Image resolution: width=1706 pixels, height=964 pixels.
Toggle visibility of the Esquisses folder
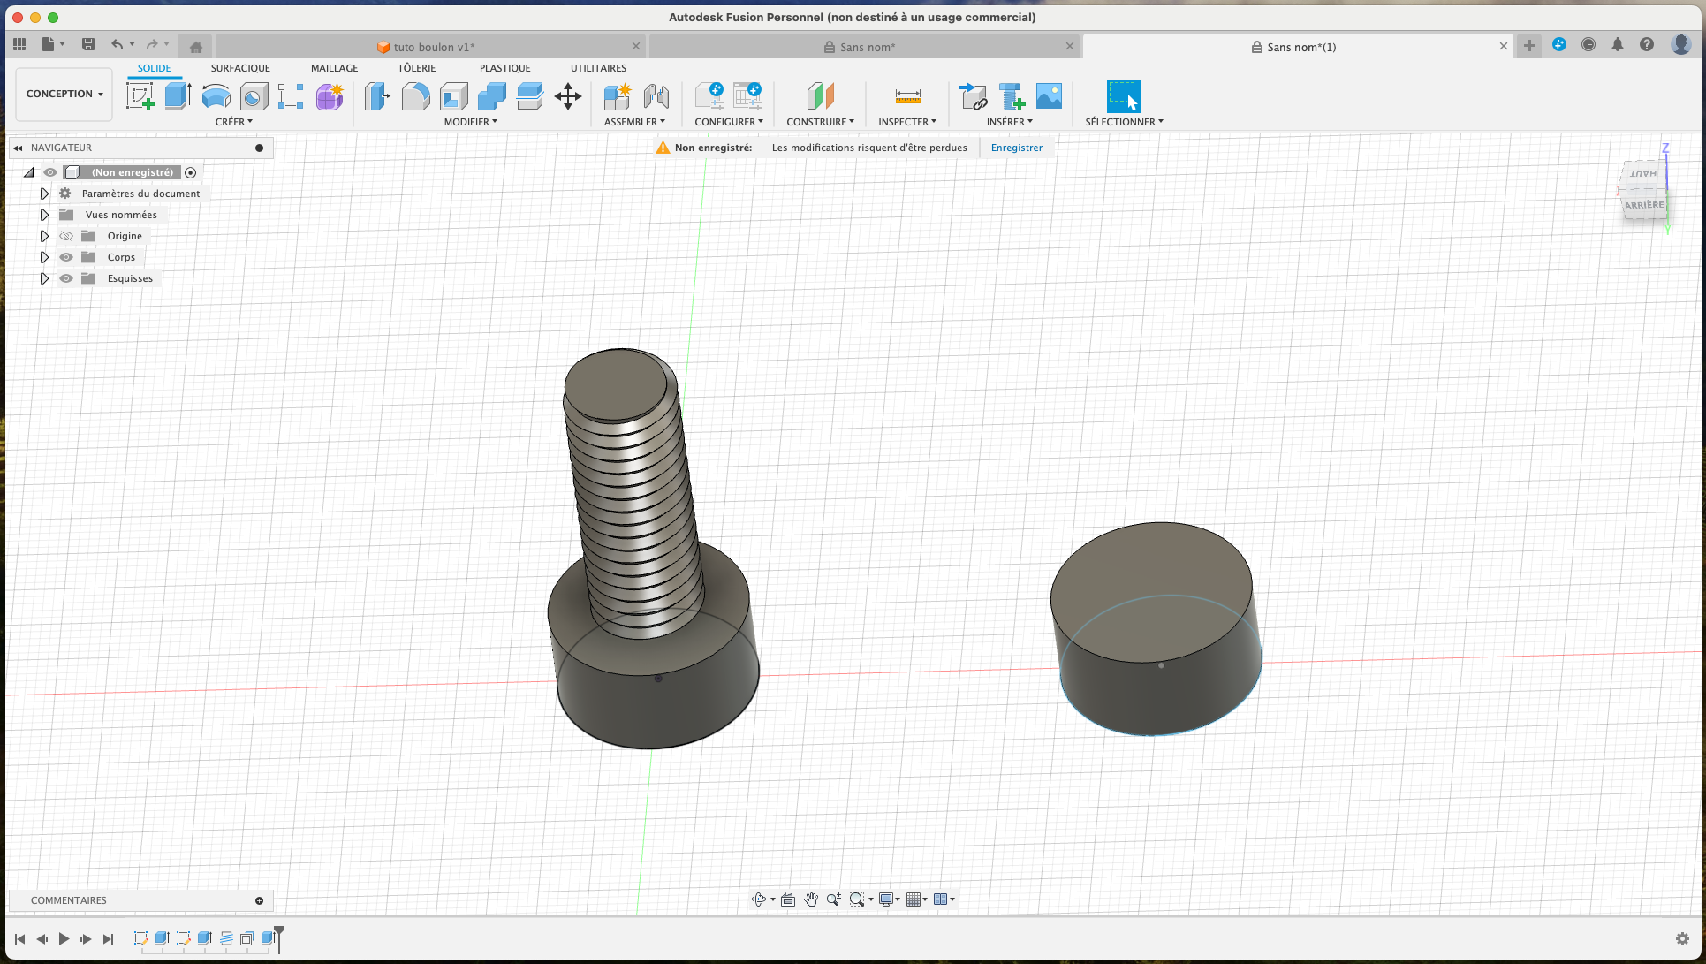coord(66,278)
